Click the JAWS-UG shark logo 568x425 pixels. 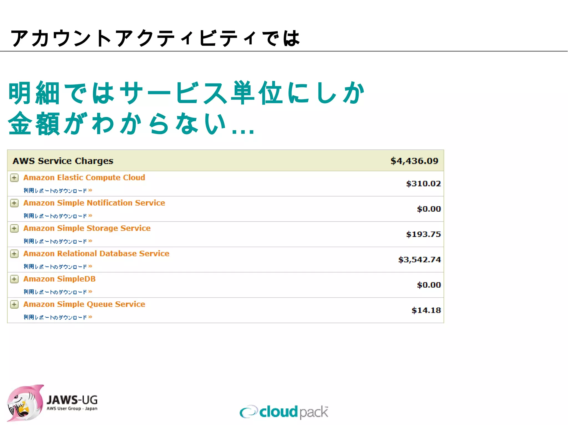52,403
